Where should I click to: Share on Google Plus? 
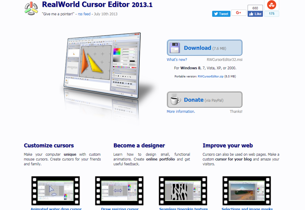[x=239, y=13]
